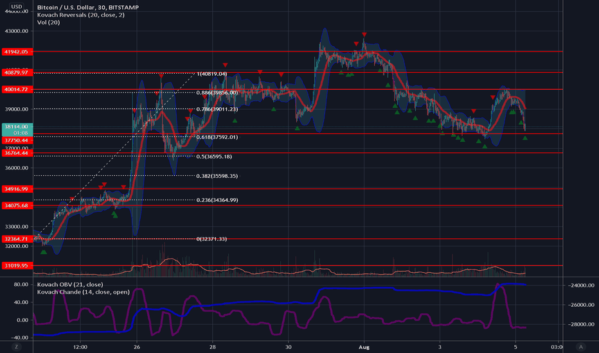The image size is (599, 353).
Task: Click the 40879.97 red price label
Action: (x=17, y=72)
